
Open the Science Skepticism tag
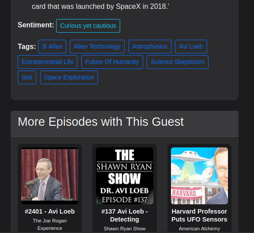[x=178, y=62]
